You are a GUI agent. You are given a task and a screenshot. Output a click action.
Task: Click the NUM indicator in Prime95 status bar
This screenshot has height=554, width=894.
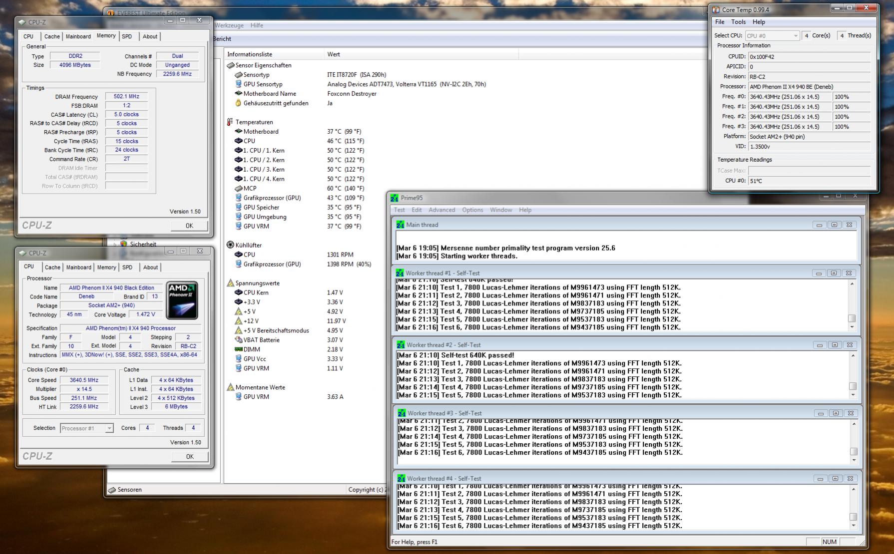tap(829, 542)
